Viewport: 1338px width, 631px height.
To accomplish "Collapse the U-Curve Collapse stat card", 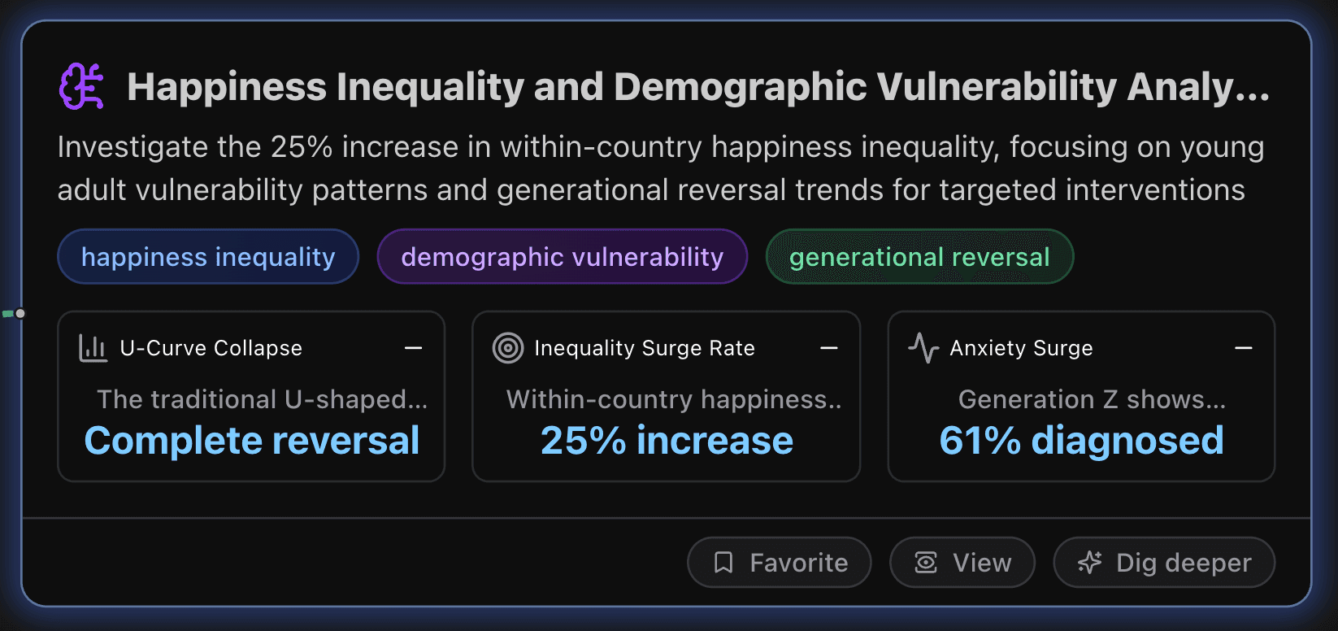I will pyautogui.click(x=413, y=348).
